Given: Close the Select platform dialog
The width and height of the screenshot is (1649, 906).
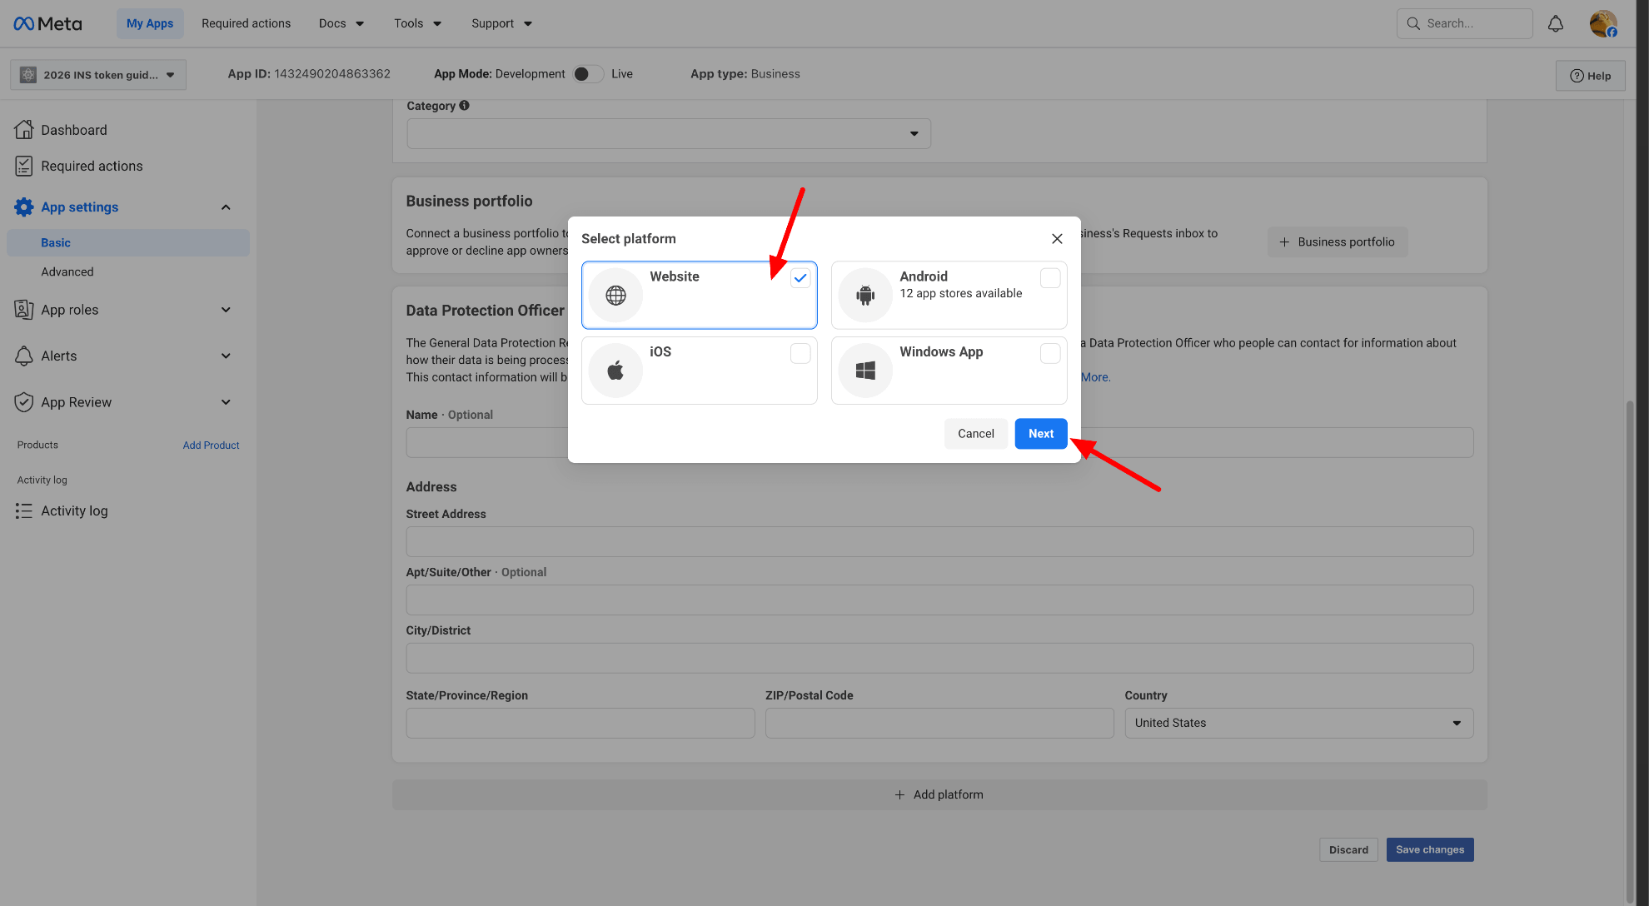Looking at the screenshot, I should [x=1057, y=239].
